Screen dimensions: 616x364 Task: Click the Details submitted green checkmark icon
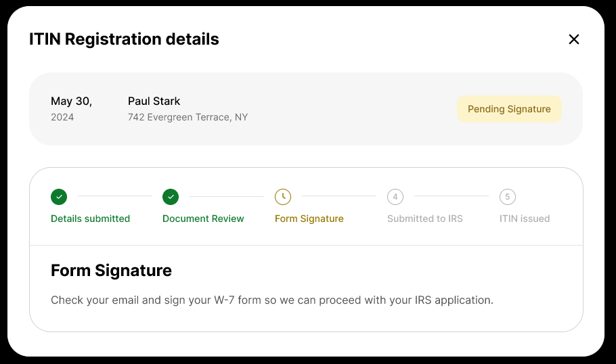[59, 197]
